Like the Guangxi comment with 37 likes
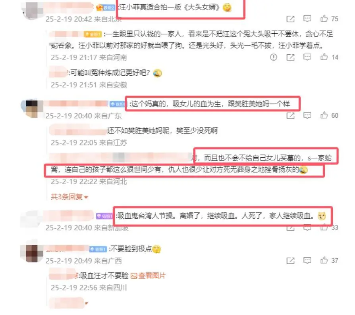This screenshot has width=355, height=315. click(x=324, y=260)
